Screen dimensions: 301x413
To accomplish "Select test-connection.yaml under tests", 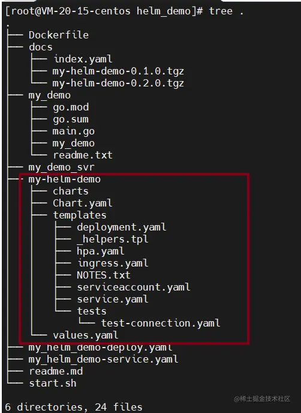I will pos(161,323).
